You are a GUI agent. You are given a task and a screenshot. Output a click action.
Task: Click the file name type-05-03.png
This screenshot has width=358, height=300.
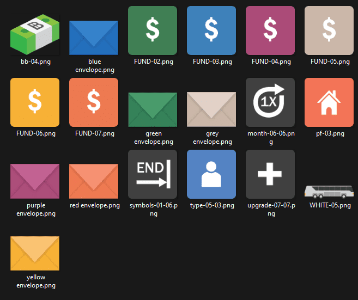212,205
